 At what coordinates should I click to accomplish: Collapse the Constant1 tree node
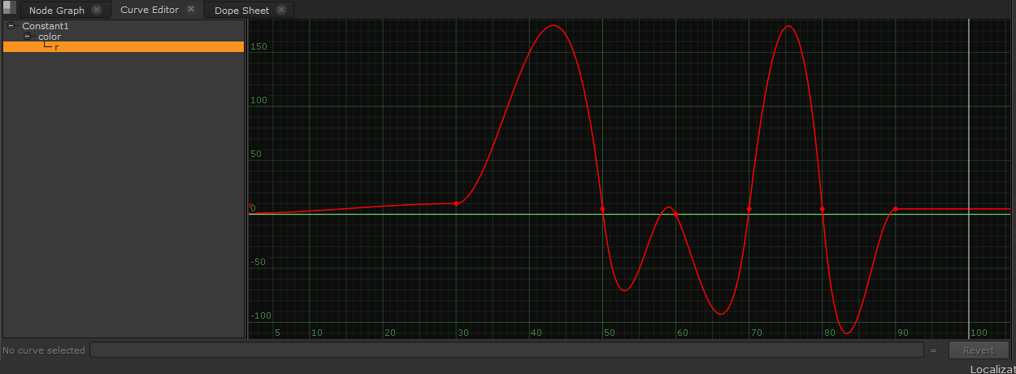pos(11,26)
